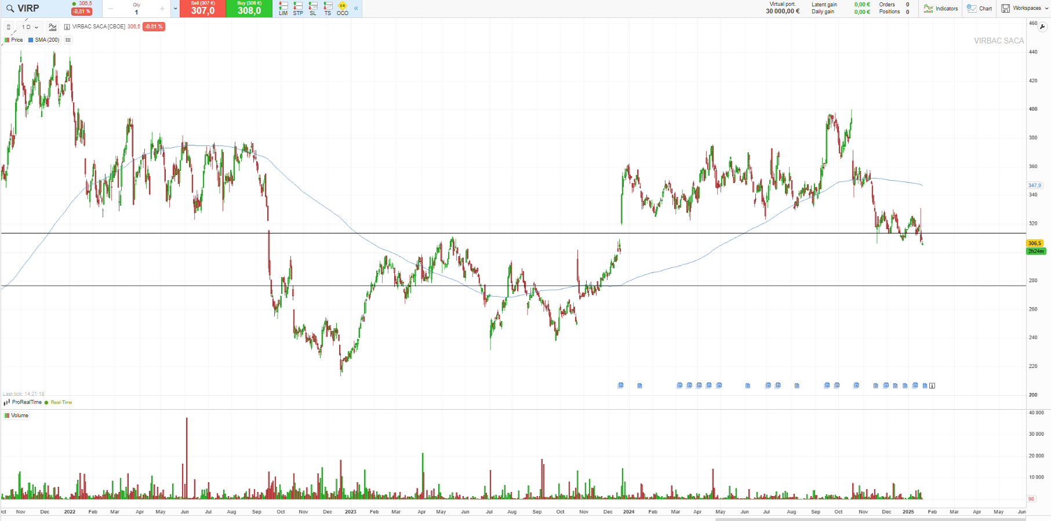Toggle the Volume panel legend
The width and height of the screenshot is (1051, 521).
tap(16, 416)
